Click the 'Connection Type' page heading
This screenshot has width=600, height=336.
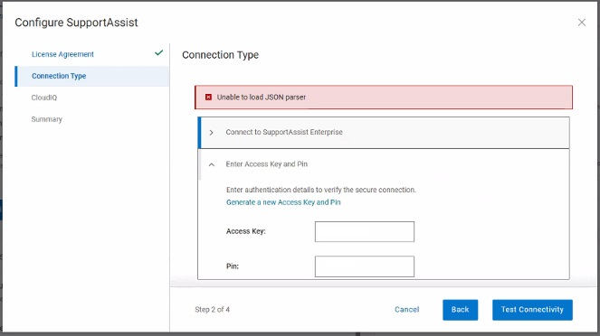click(221, 55)
